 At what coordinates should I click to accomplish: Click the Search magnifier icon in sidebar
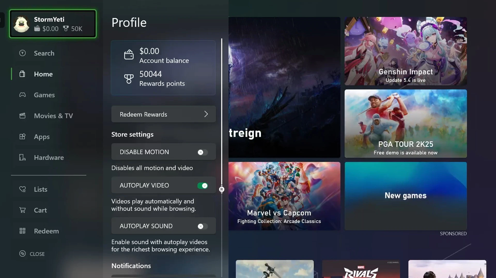22,53
